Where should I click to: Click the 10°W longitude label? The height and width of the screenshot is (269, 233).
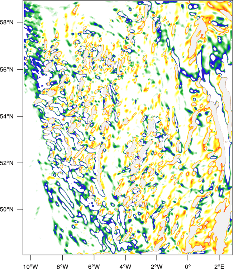[x=31, y=266]
